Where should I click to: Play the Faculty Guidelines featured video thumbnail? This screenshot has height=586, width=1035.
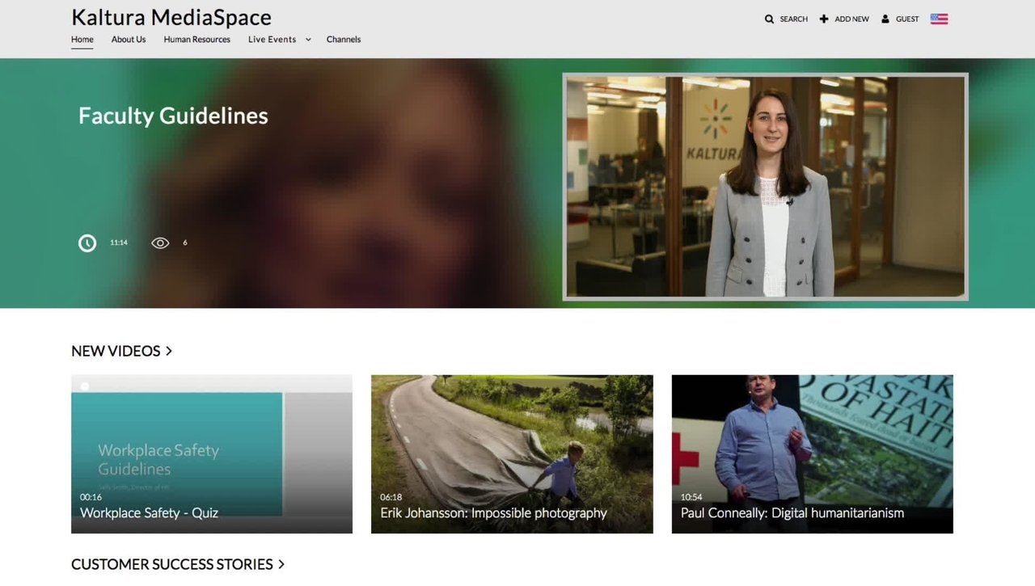click(765, 187)
